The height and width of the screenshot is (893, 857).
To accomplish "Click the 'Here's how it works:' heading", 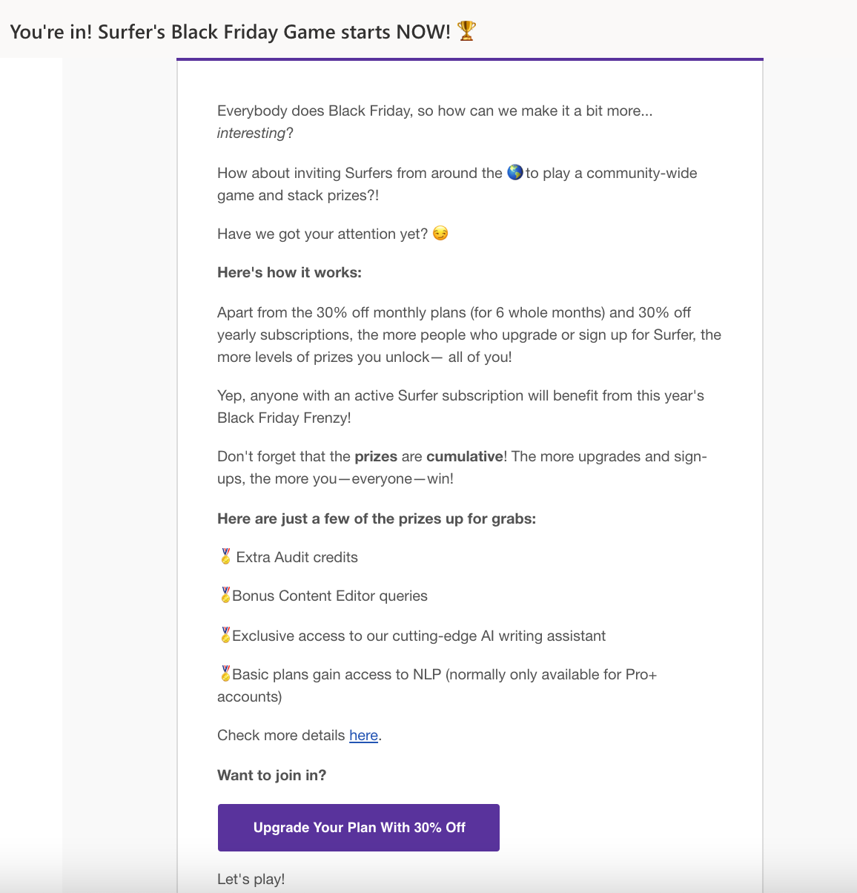I will click(x=289, y=272).
